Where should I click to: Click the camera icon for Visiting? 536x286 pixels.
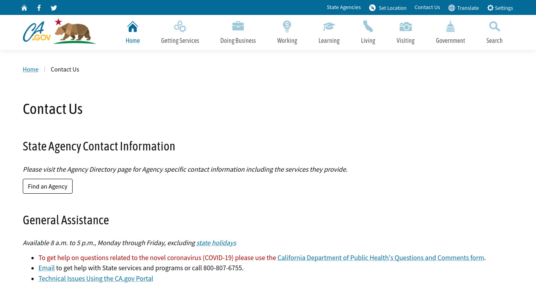pos(406,26)
